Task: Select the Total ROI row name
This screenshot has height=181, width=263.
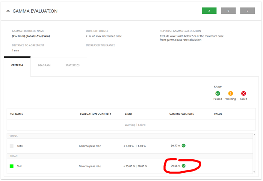Action: 20,146
